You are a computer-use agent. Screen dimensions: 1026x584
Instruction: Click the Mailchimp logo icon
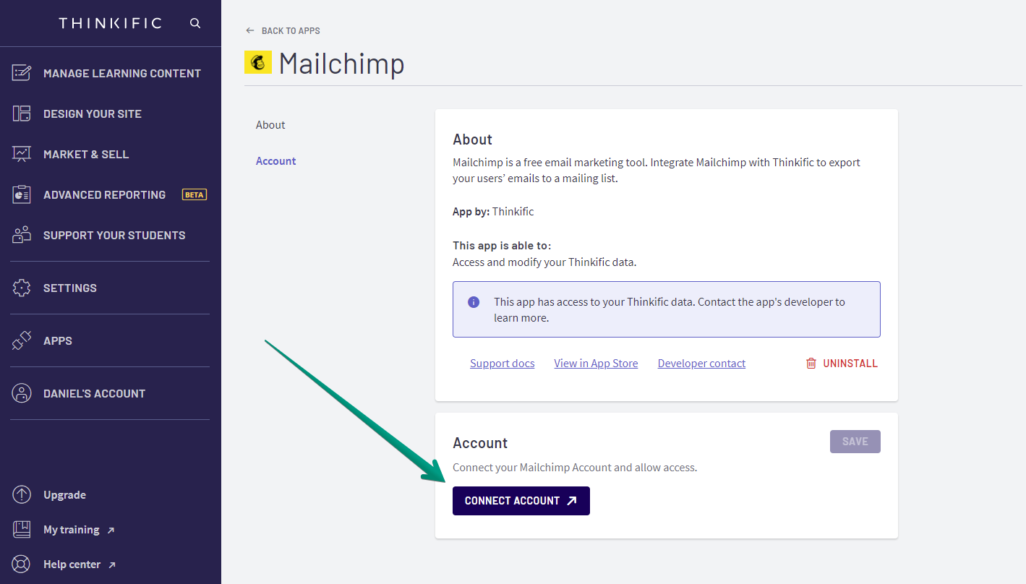click(x=258, y=63)
